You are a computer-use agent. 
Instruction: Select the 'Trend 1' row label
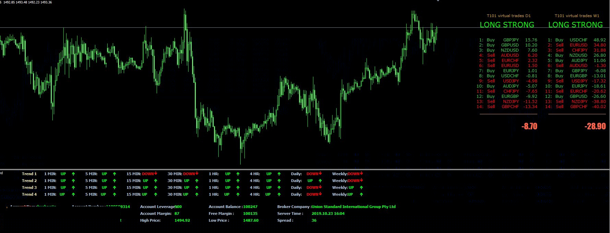click(29, 174)
